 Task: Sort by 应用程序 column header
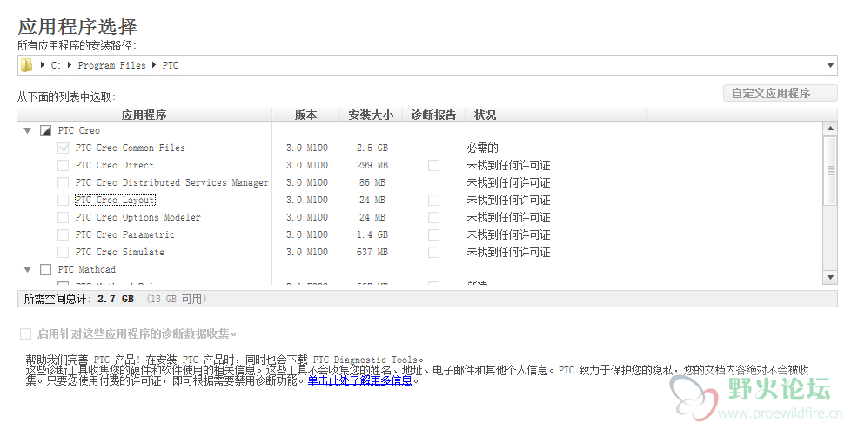click(144, 115)
